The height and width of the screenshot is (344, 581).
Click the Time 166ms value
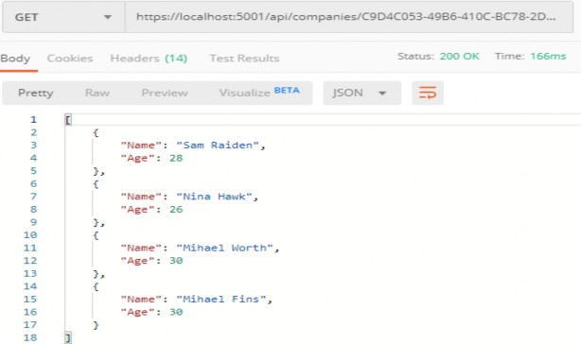(x=548, y=56)
